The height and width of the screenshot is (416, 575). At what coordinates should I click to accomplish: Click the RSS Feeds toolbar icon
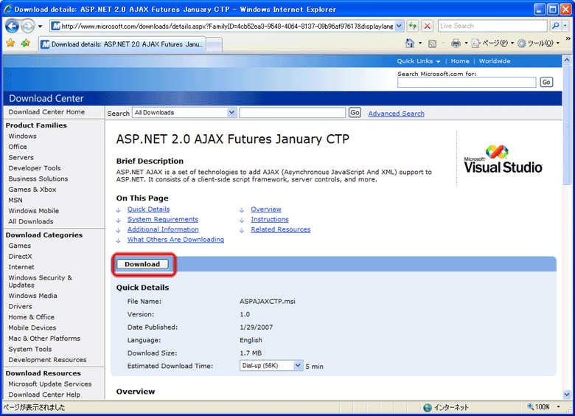(x=432, y=44)
